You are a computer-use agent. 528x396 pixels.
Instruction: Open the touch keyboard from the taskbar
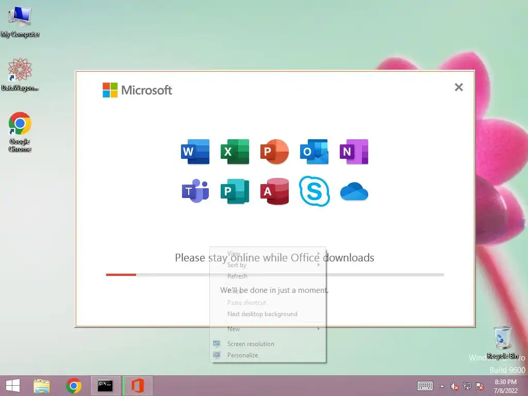click(425, 386)
